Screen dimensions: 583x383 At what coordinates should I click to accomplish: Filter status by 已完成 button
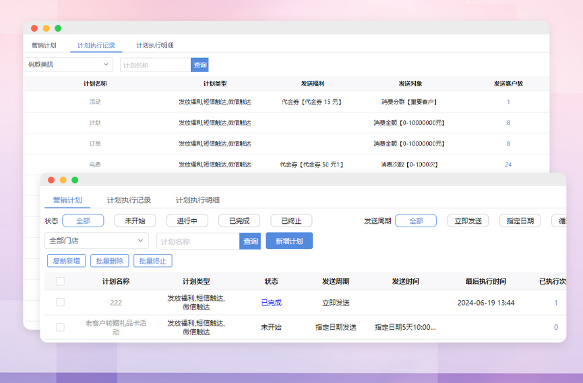[239, 220]
